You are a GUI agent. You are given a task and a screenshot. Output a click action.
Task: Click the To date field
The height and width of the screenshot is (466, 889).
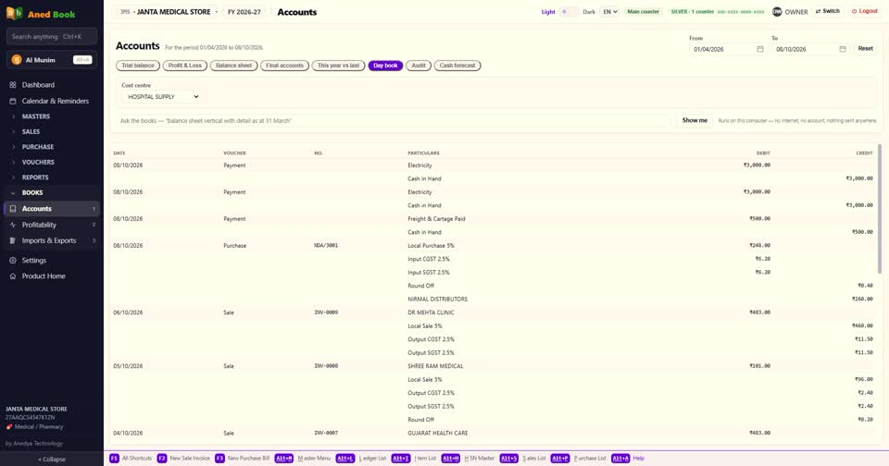point(811,49)
